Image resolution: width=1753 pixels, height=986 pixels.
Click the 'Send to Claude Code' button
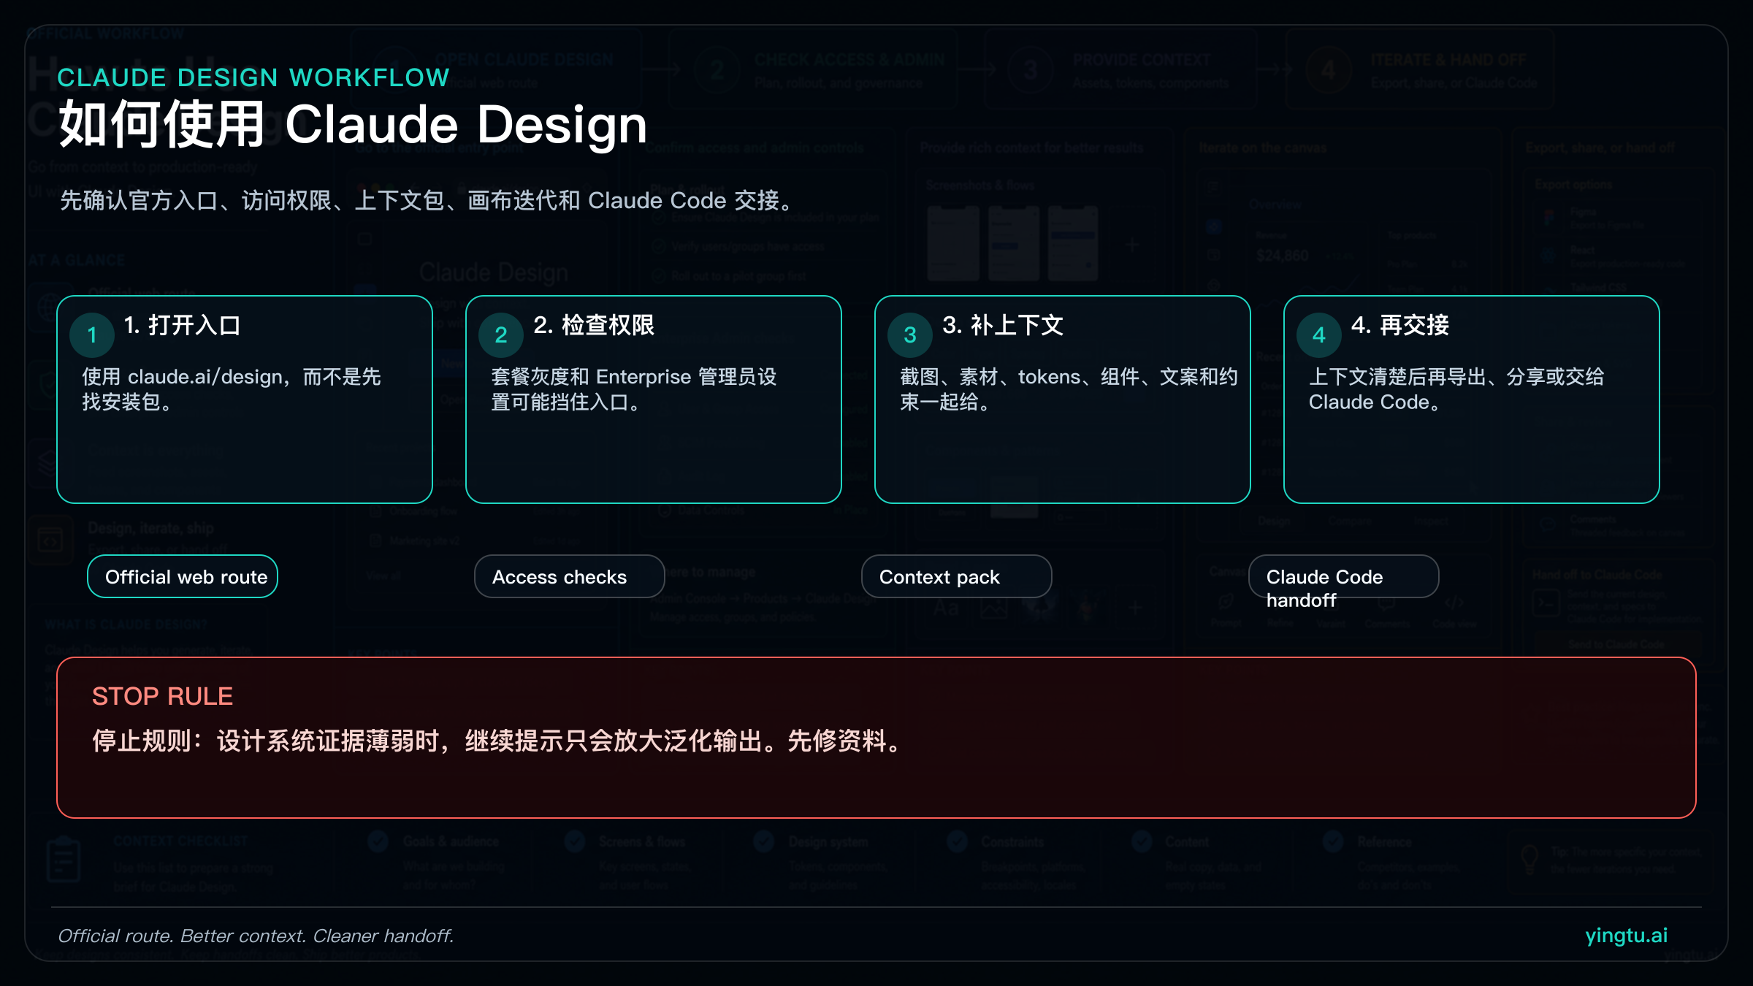pyautogui.click(x=1616, y=643)
